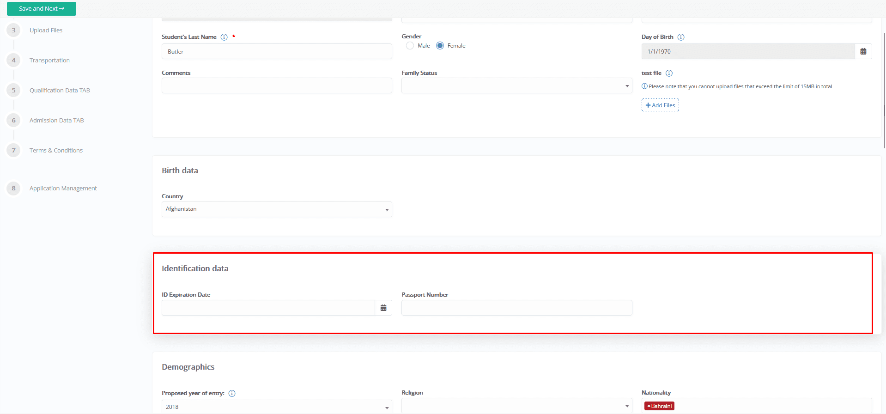Click the Comments text field
Screen dimensions: 886x414
(277, 85)
